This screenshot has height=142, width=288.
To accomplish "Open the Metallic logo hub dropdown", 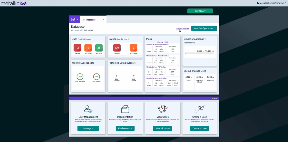I will click(x=74, y=19).
